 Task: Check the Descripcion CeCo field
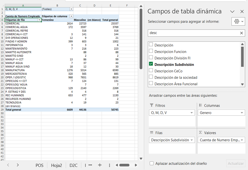click(151, 71)
